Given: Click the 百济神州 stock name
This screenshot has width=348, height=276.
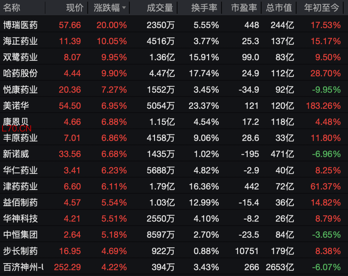Looking at the screenshot, I should [x=23, y=267].
